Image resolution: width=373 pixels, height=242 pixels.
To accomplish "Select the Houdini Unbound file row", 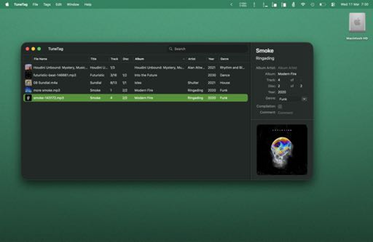I will [x=136, y=67].
